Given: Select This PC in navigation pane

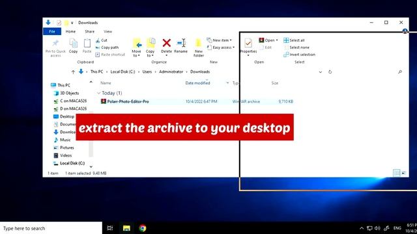Looking at the screenshot, I should [61, 85].
